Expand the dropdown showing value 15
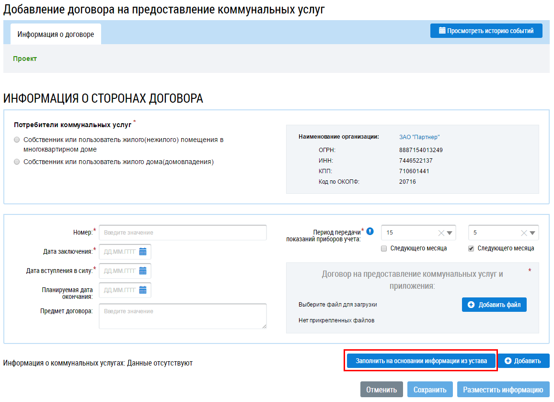 (450, 233)
